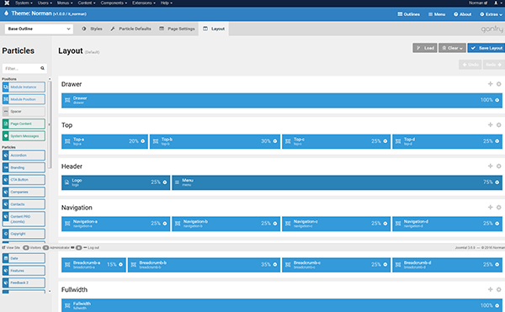The image size is (505, 312).
Task: Open settings gear of Top-d block
Action: 497,141
